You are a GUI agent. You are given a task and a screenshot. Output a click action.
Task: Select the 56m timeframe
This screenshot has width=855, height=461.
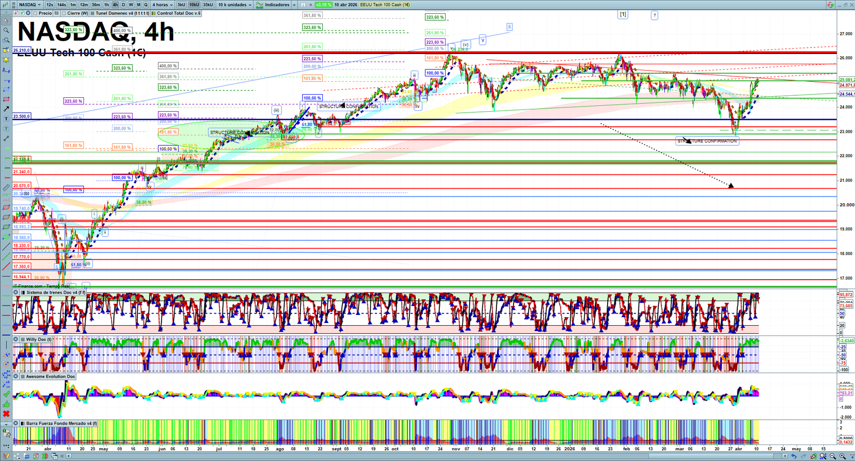pyautogui.click(x=96, y=5)
